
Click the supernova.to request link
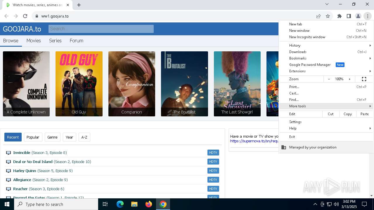254,141
